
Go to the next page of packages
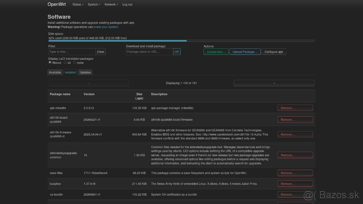274,83
